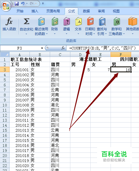Click 云南 cell in row 7
Screen dimensions: 139x171
point(60,90)
